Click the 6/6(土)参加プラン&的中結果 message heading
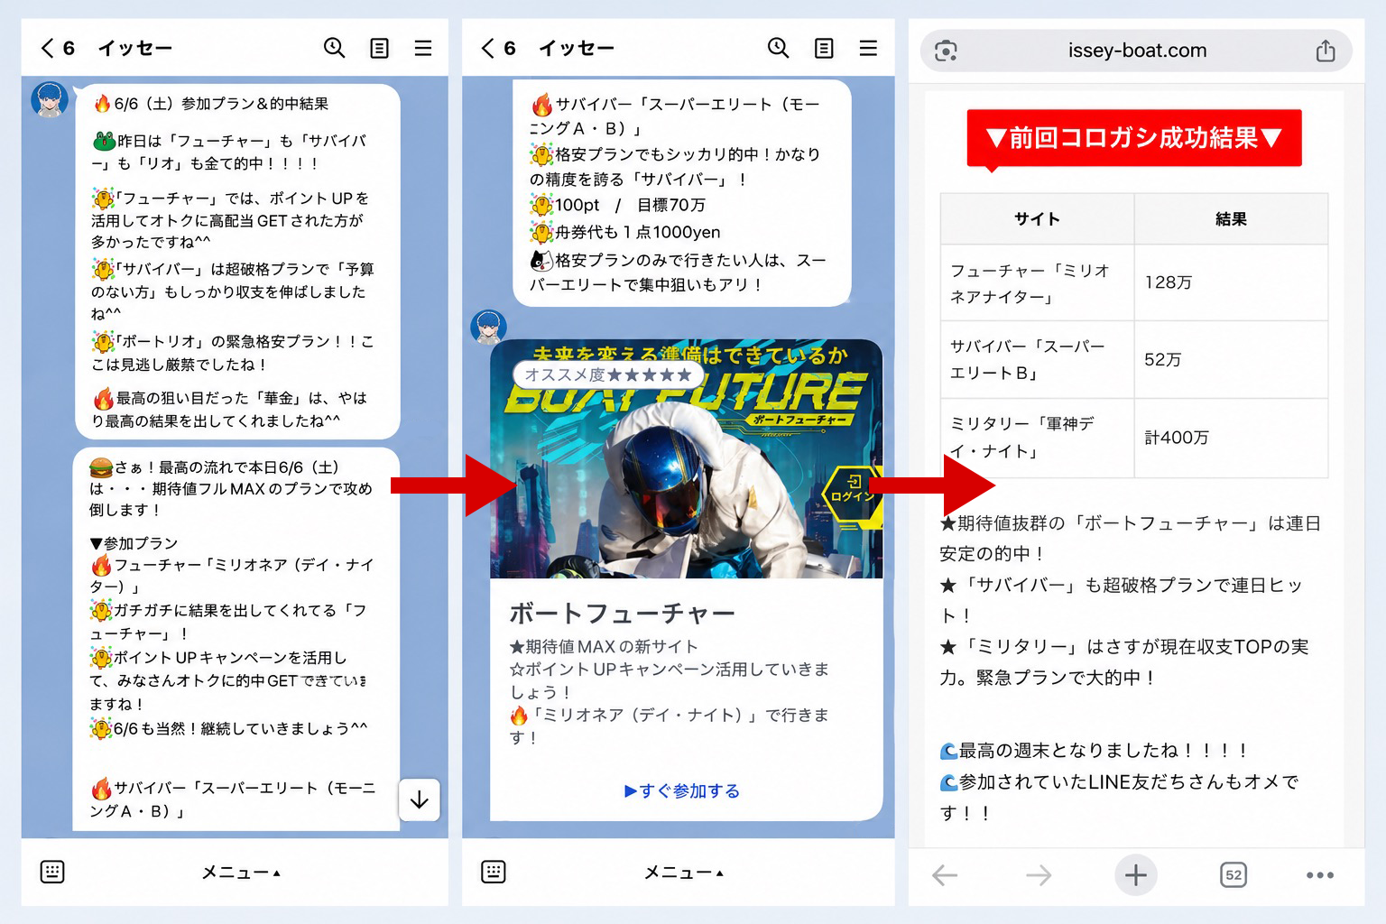Viewport: 1386px width, 924px height. click(211, 104)
